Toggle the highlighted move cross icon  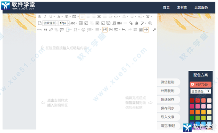coord(146,30)
